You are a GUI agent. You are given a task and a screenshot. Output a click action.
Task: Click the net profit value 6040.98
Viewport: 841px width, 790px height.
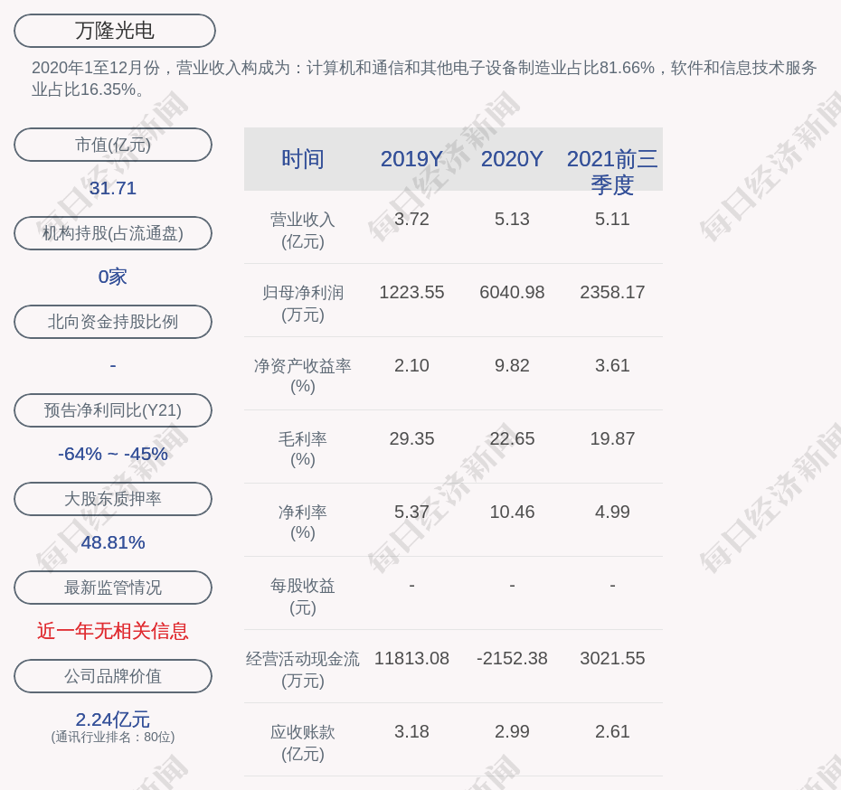512,292
